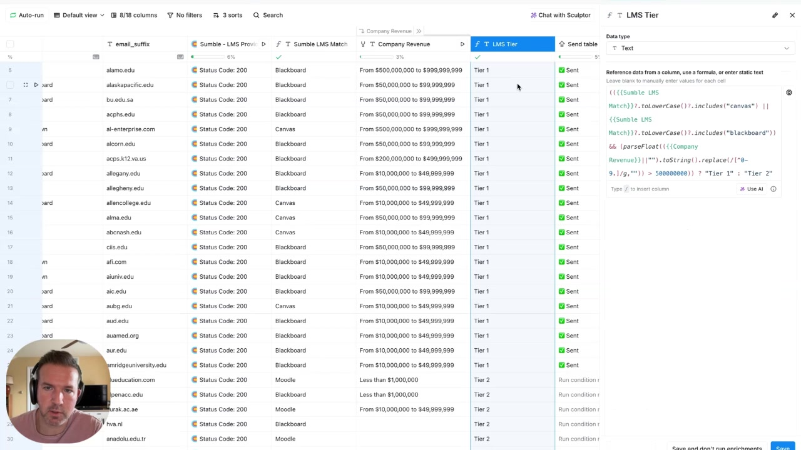Click Moodle in the anadolu.edu.tr row
Viewport: 801px width, 450px height.
(285, 439)
